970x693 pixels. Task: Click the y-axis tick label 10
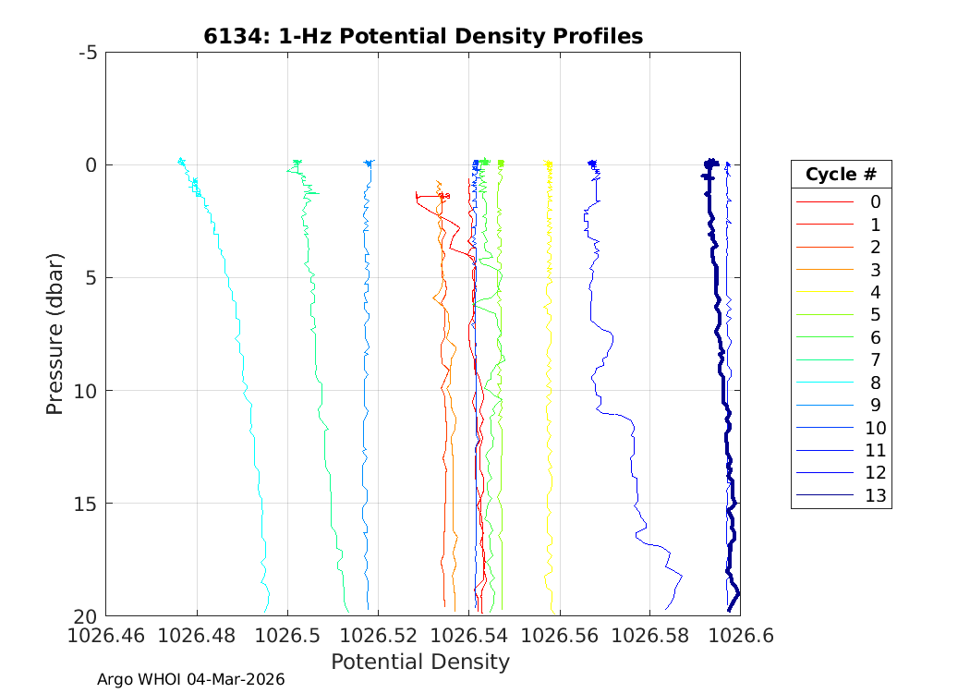tap(85, 391)
